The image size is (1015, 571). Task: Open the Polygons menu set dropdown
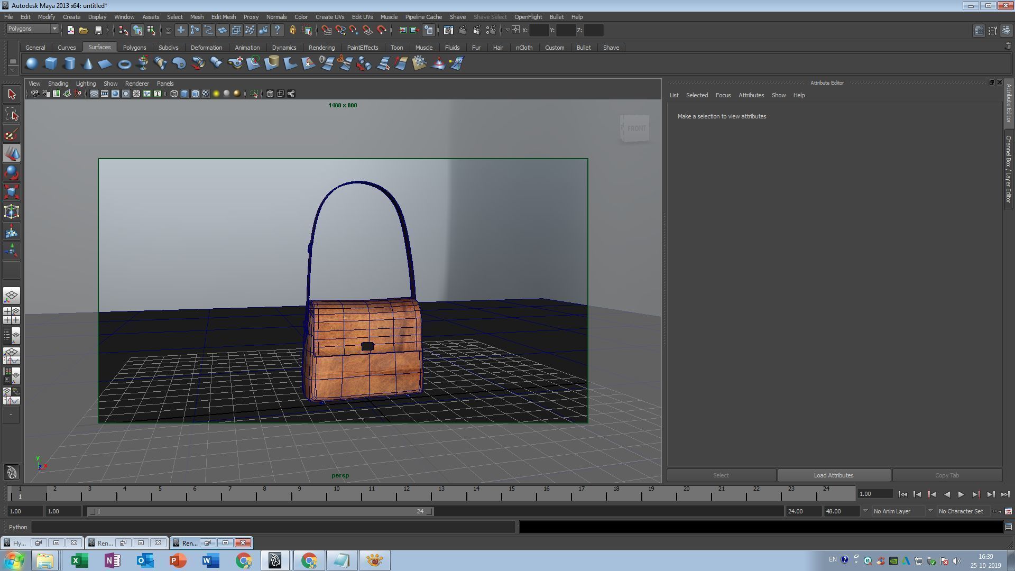(x=32, y=29)
